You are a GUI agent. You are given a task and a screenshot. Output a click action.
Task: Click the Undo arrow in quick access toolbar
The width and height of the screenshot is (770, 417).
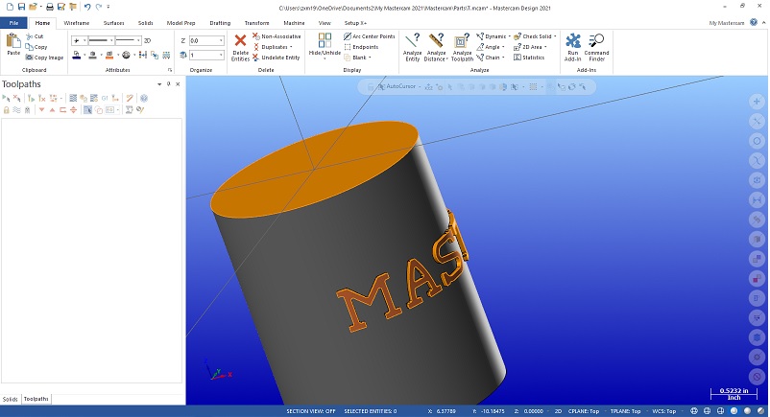click(87, 7)
